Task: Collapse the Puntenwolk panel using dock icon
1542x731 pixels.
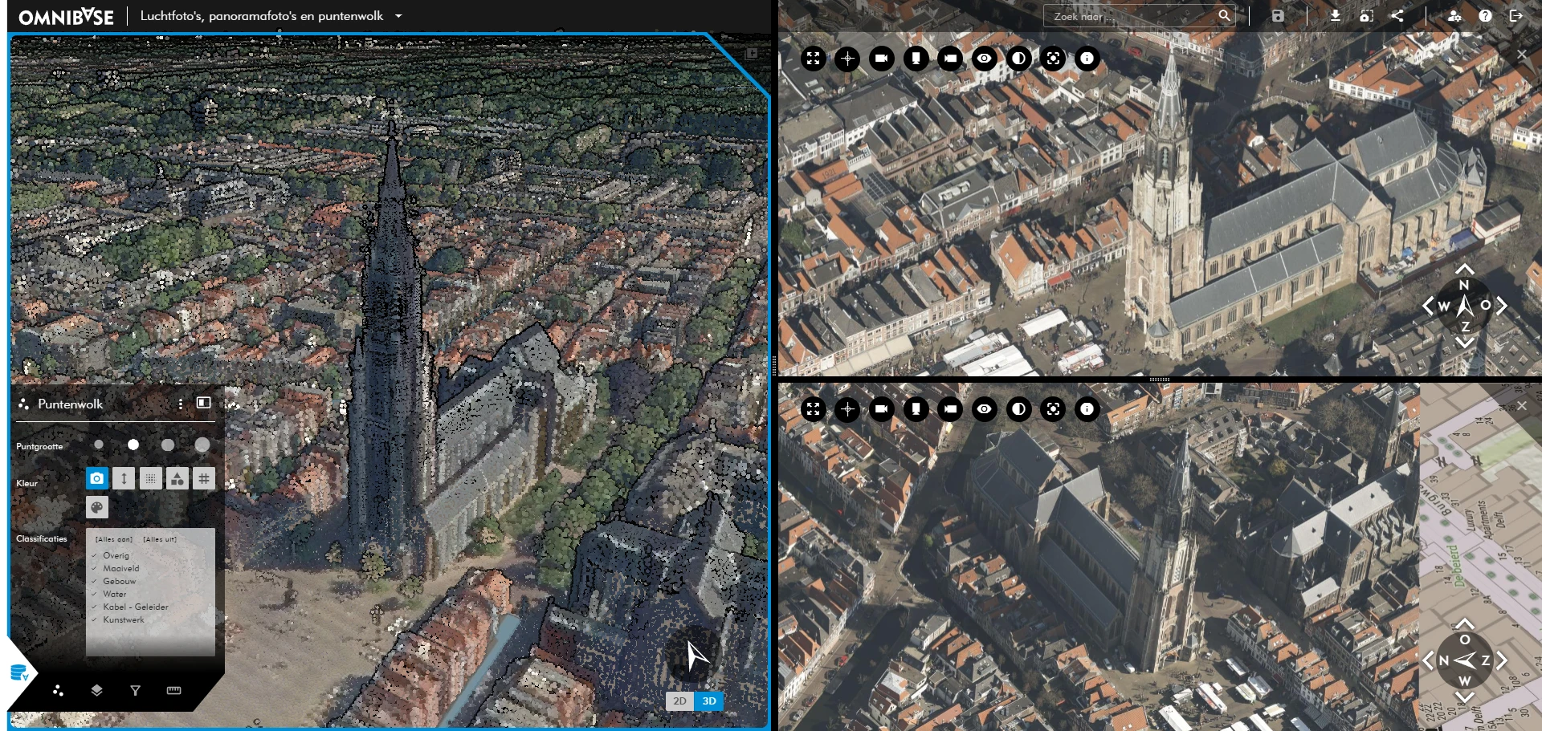Action: click(x=204, y=403)
